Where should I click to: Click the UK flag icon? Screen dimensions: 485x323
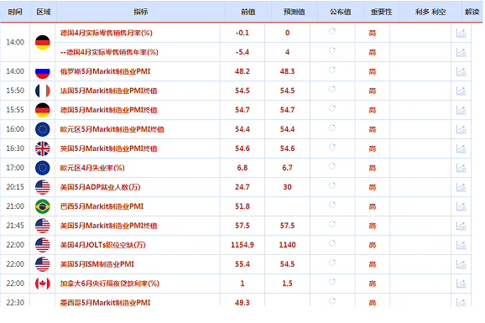tap(43, 148)
